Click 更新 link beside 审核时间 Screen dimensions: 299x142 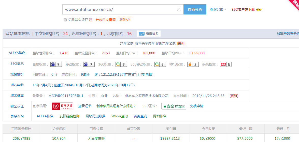point(234,96)
